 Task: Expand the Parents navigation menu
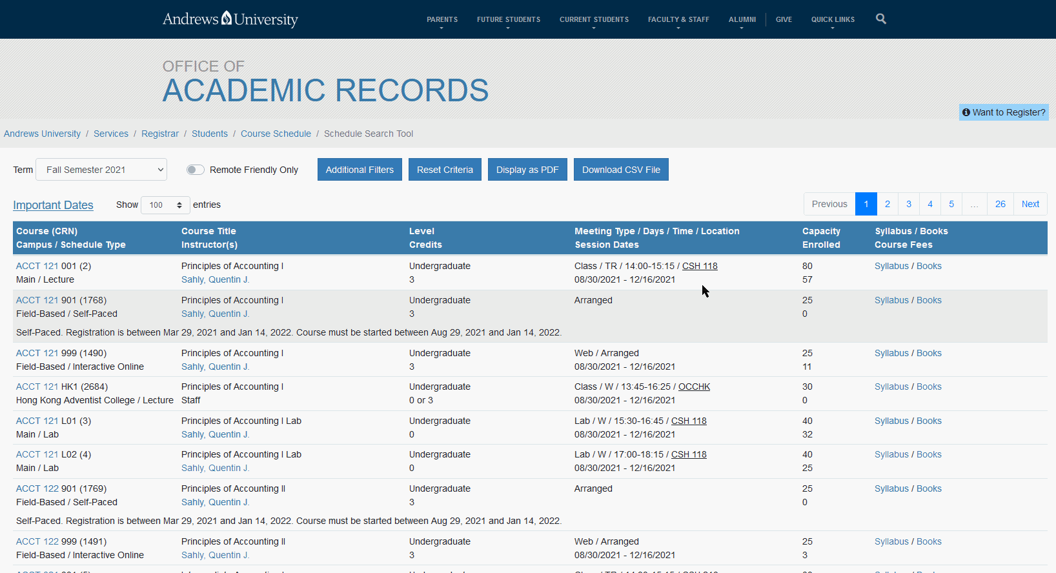tap(442, 19)
